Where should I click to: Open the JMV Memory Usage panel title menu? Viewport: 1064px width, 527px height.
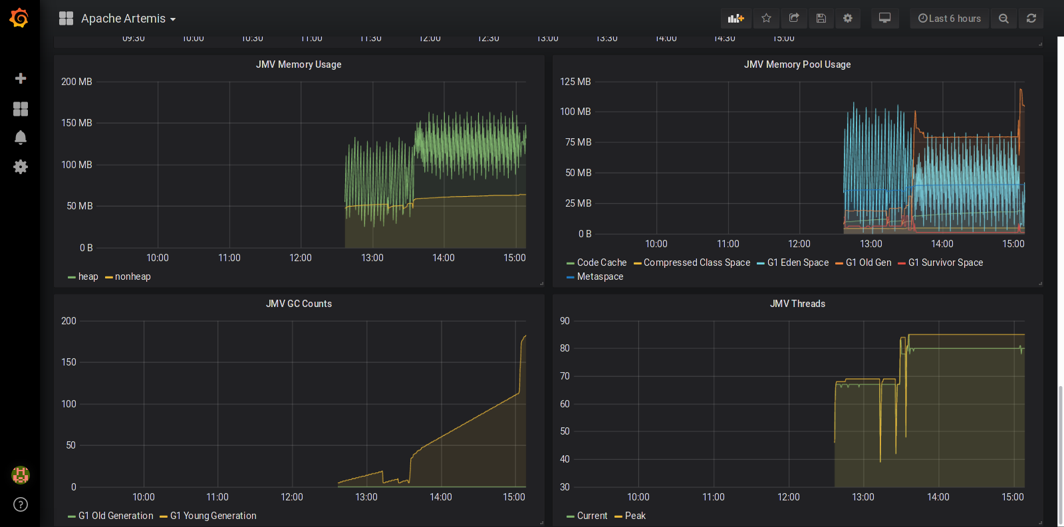(x=299, y=64)
